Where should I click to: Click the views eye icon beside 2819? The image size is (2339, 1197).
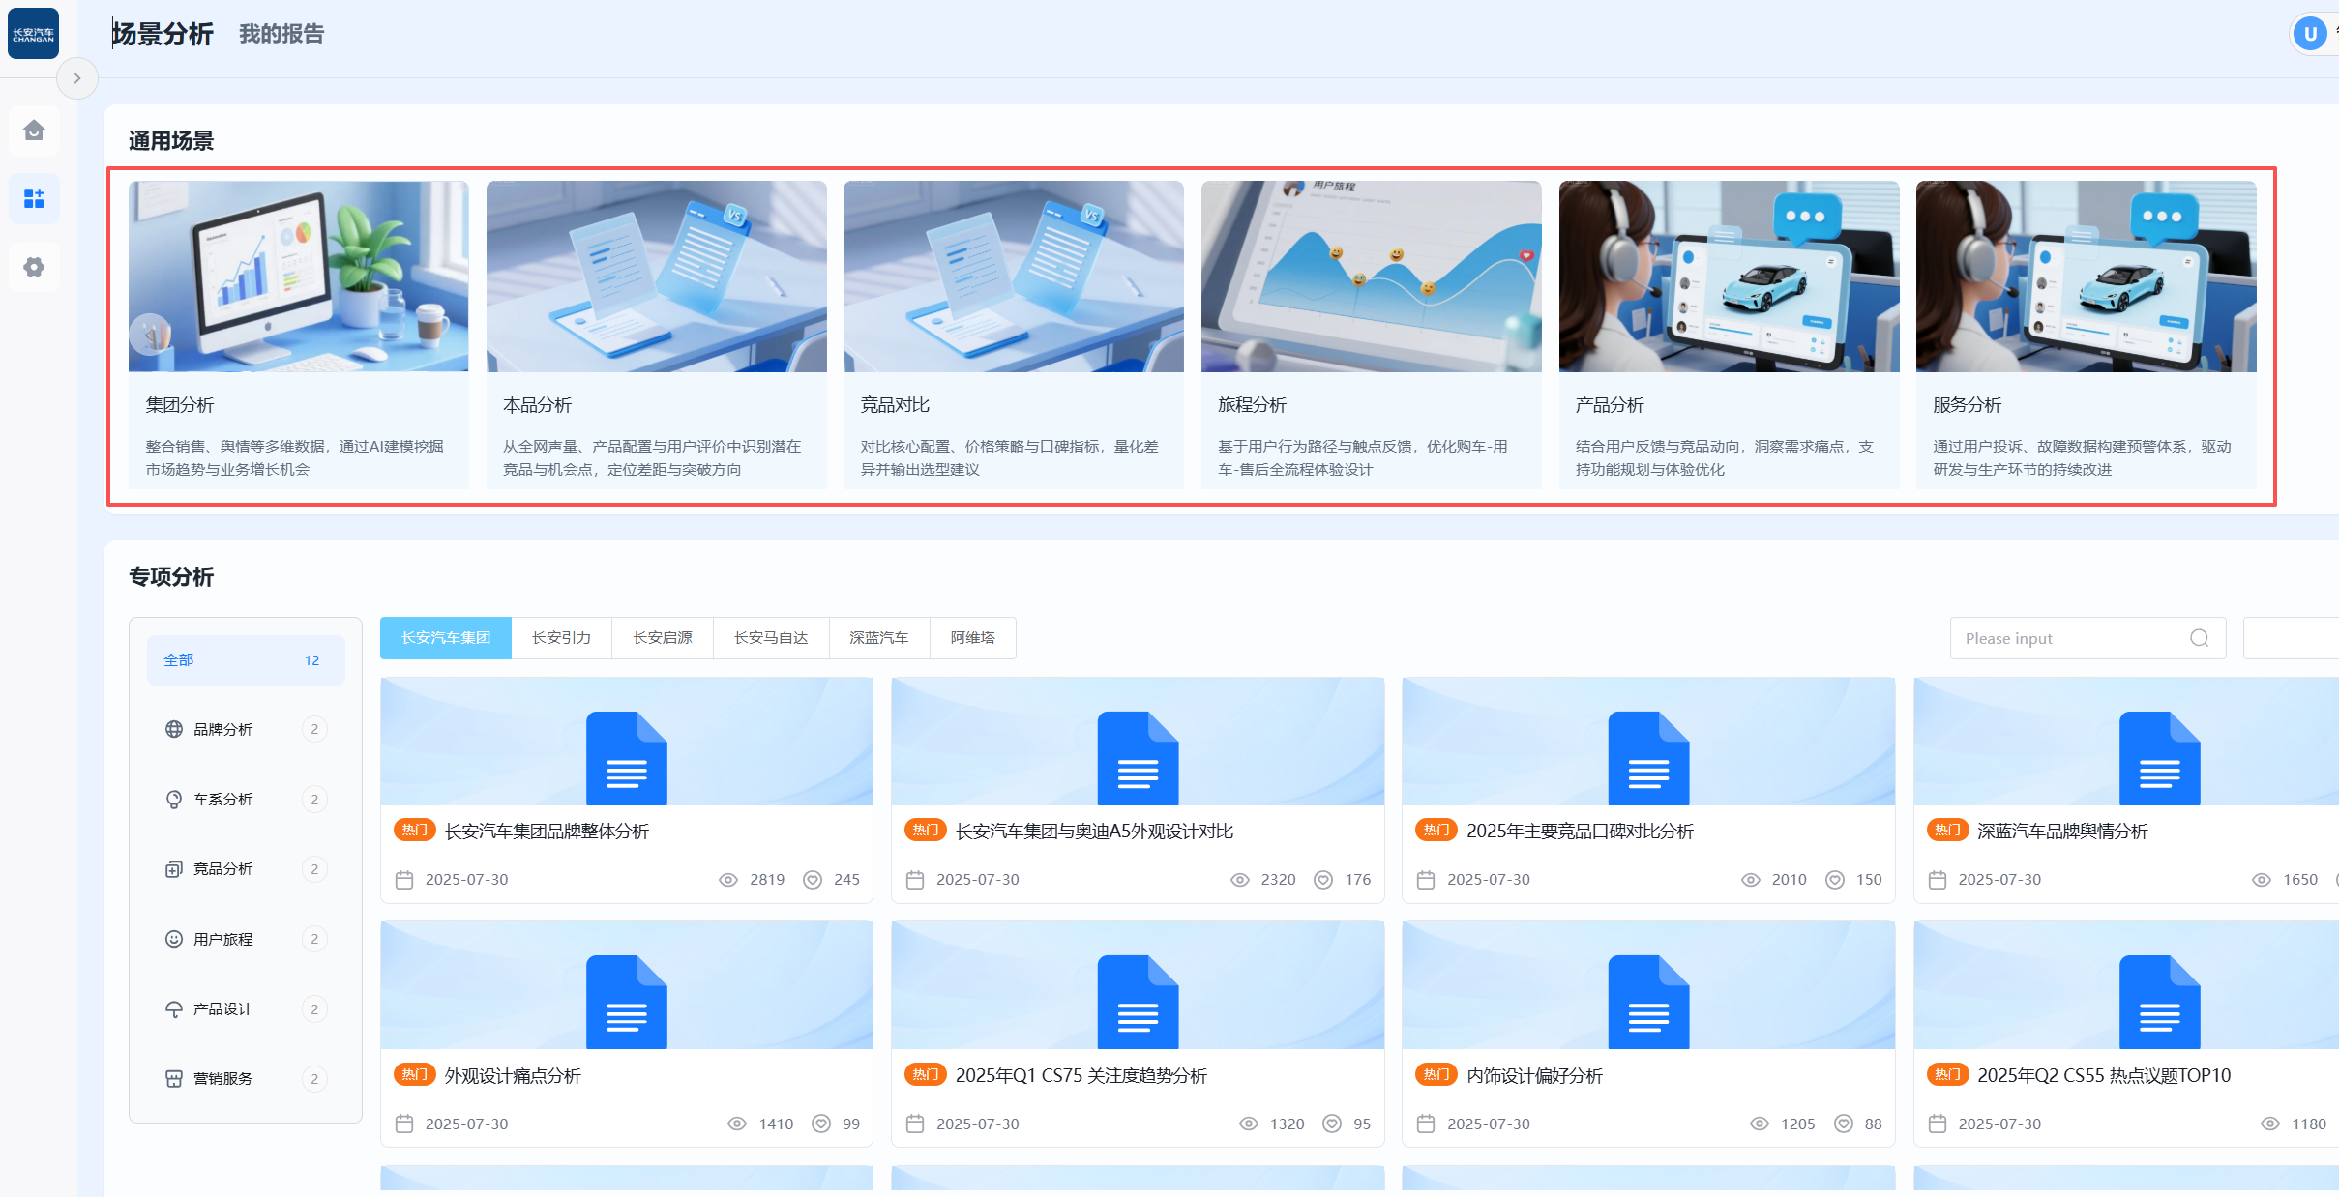tap(728, 880)
